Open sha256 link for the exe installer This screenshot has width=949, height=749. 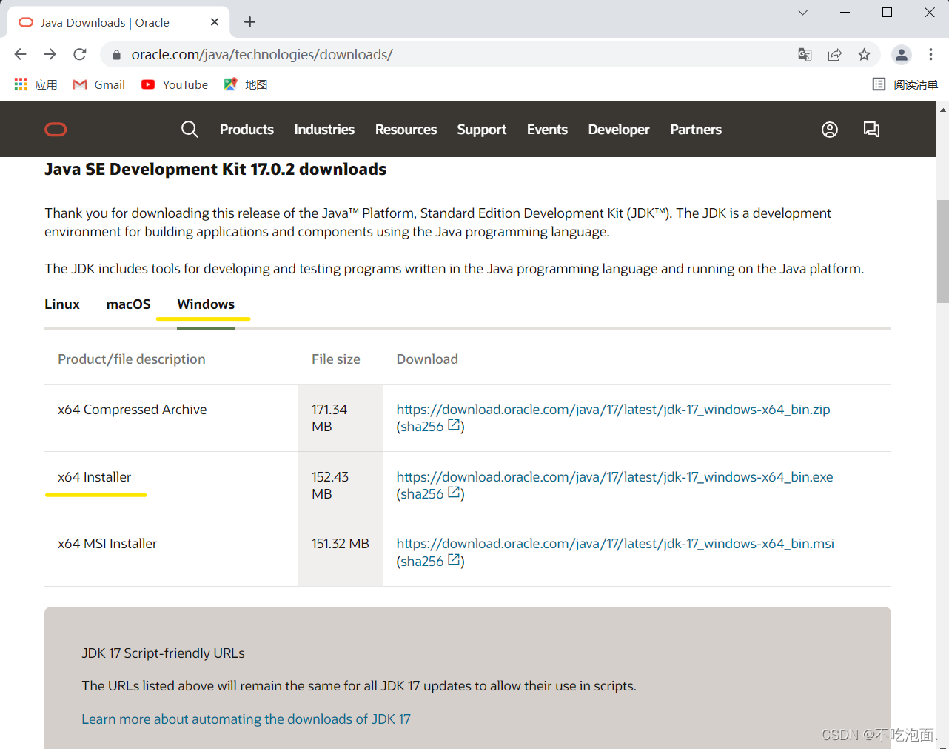[x=422, y=494]
